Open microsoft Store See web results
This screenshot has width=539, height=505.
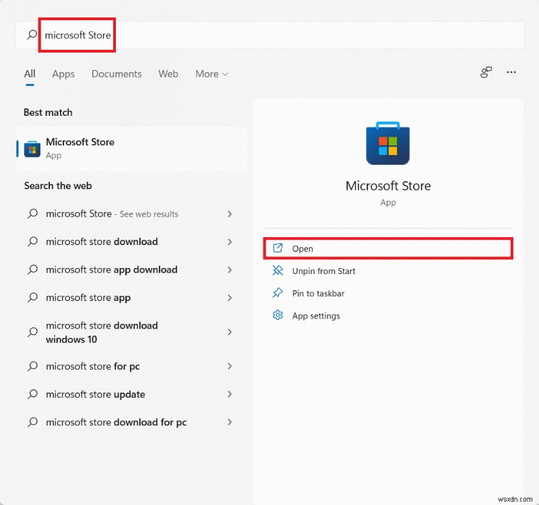[110, 213]
